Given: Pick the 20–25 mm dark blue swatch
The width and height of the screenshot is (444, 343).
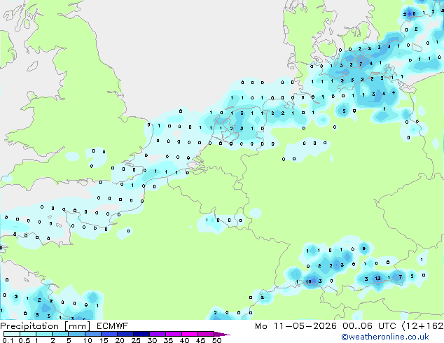Looking at the screenshot, I should pyautogui.click(x=125, y=334).
